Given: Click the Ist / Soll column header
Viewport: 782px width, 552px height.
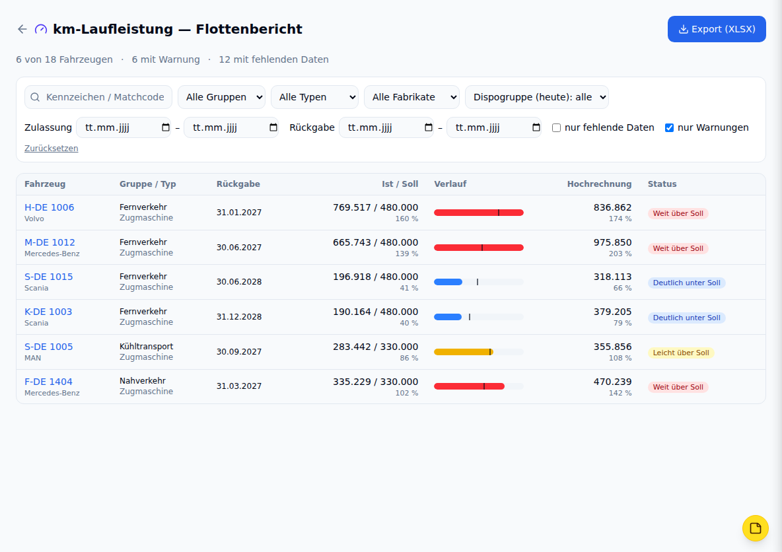Looking at the screenshot, I should point(400,184).
